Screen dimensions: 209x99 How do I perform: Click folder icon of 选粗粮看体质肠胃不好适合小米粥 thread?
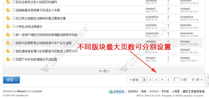8,10
